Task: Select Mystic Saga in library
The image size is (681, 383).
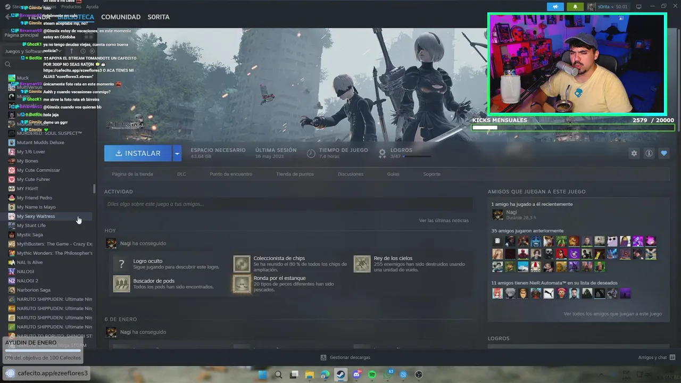Action: coord(30,235)
